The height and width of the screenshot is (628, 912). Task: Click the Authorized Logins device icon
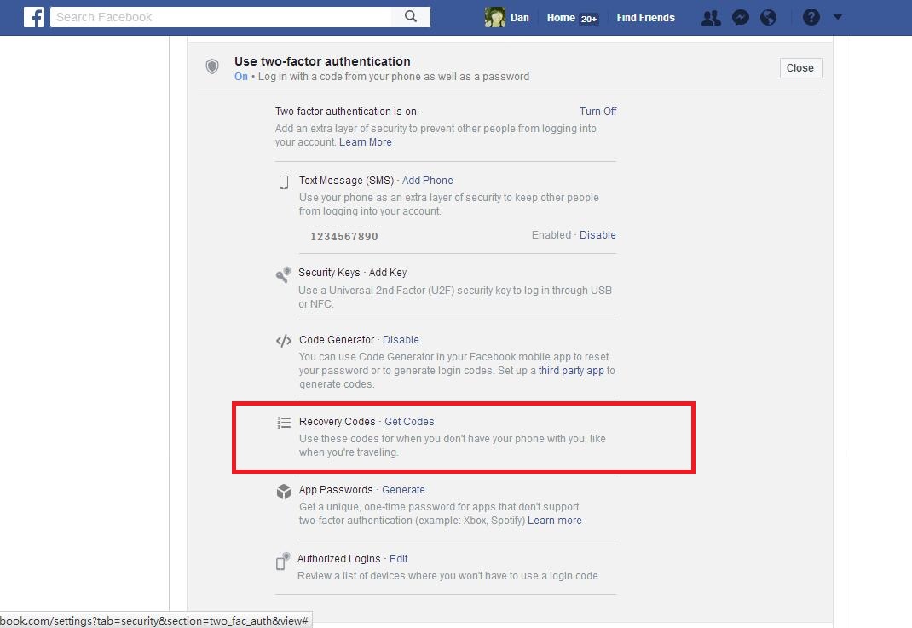(x=283, y=562)
